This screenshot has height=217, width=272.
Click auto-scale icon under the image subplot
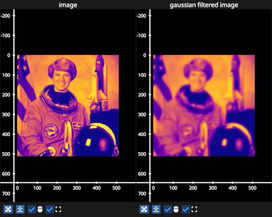click(x=8, y=209)
